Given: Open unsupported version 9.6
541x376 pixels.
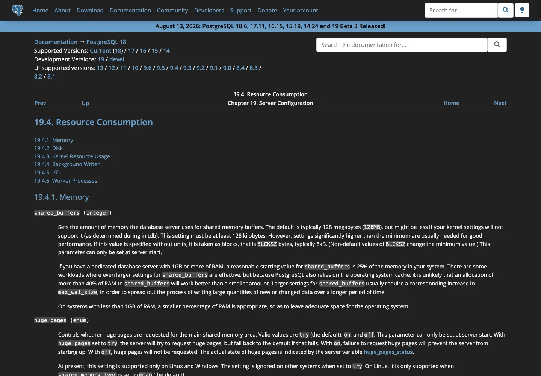Looking at the screenshot, I should (147, 68).
